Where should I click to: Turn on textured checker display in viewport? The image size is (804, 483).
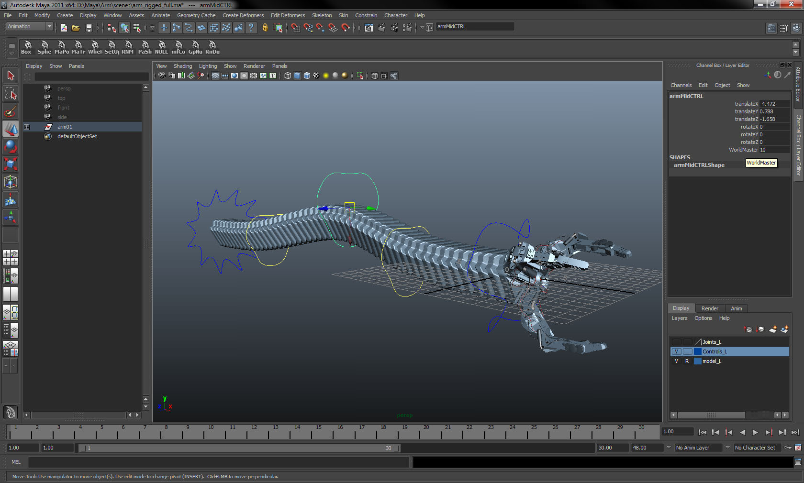316,76
